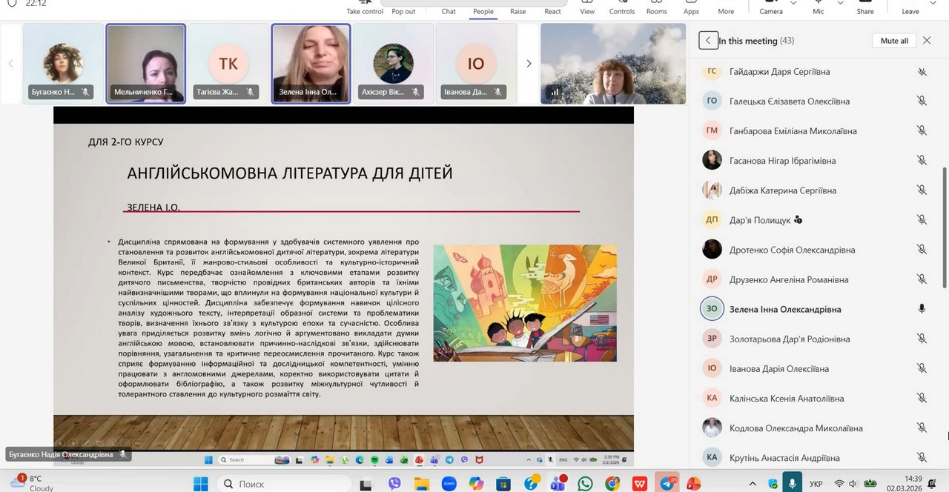Open the Chat tab

click(449, 7)
